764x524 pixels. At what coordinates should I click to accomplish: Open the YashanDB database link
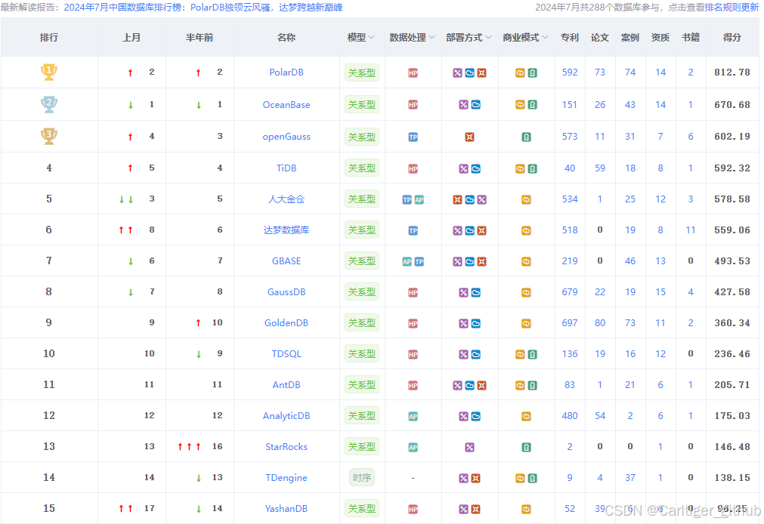click(286, 509)
